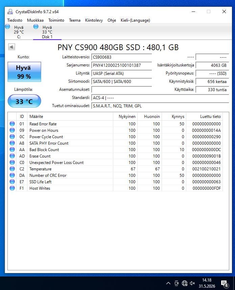Click the CrystalDiskInfo app icon in title bar
This screenshot has height=290, width=235.
pos(10,12)
